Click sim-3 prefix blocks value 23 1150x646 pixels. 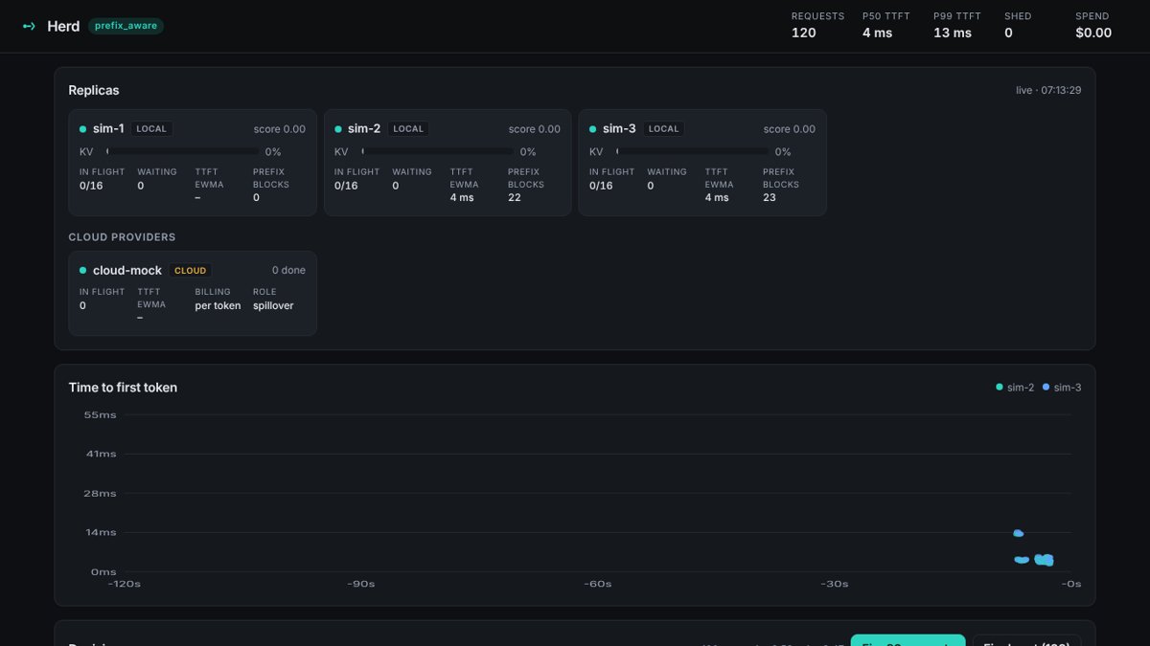tap(770, 198)
